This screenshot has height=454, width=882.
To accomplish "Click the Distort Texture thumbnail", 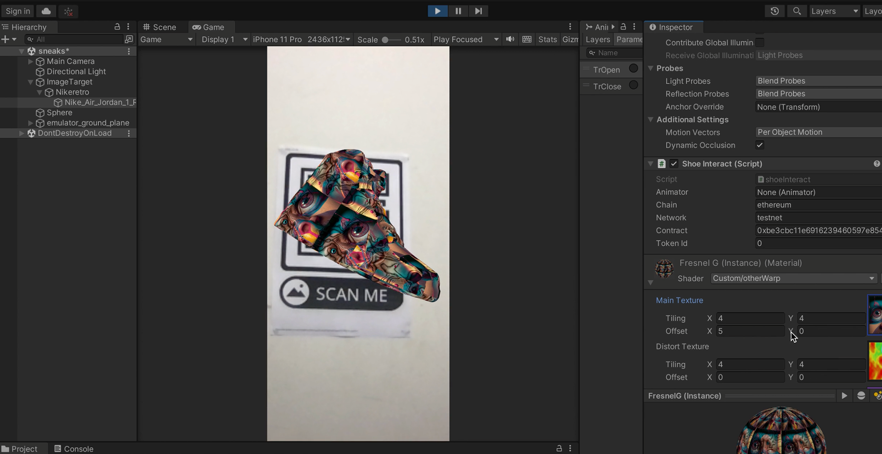I will (x=875, y=361).
